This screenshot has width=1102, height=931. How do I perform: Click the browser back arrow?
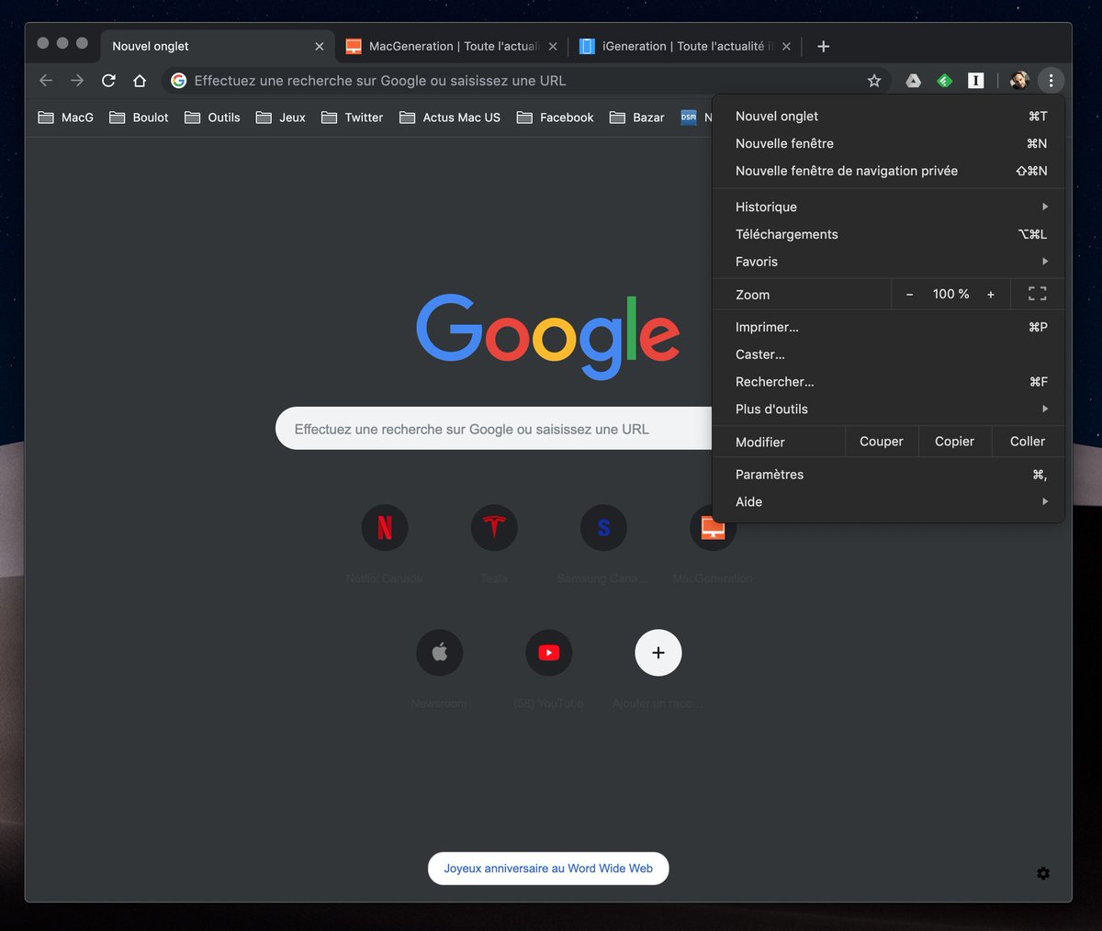click(46, 81)
